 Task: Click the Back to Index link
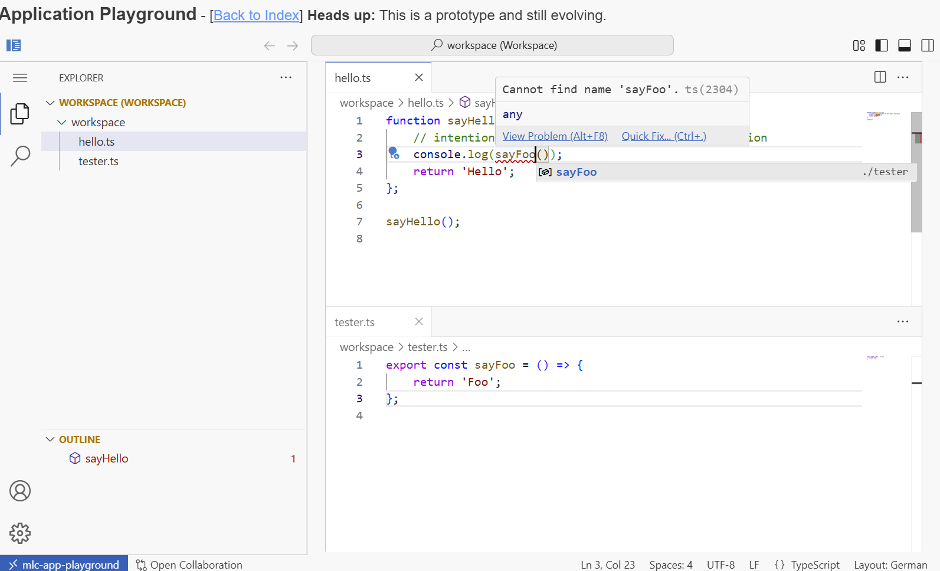[256, 15]
